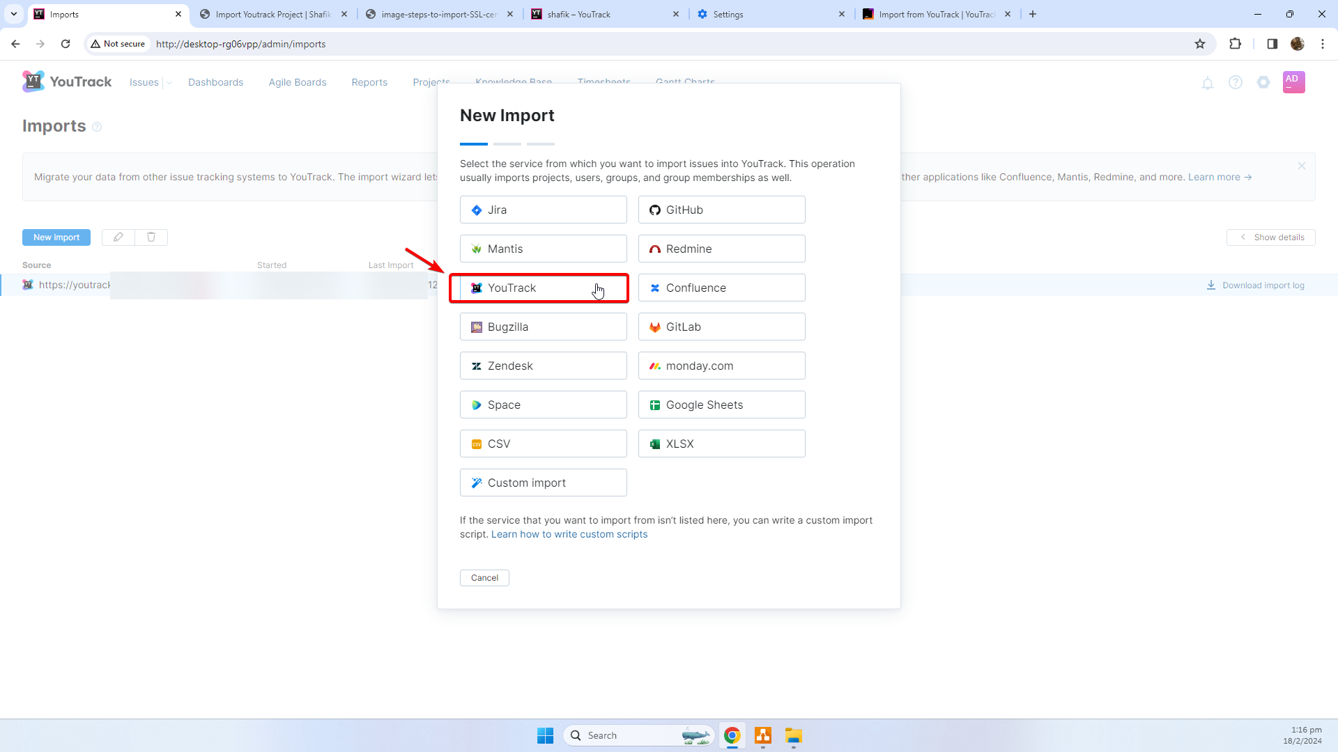This screenshot has width=1338, height=752.
Task: Select the Google Sheets import option
Action: tap(721, 405)
